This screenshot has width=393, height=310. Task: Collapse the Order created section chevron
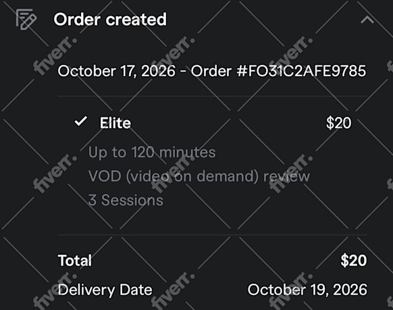pos(367,20)
